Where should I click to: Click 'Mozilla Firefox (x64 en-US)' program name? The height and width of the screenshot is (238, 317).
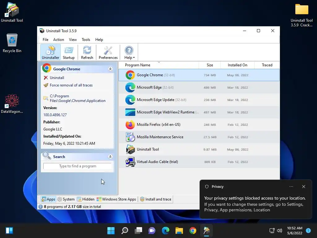click(158, 125)
